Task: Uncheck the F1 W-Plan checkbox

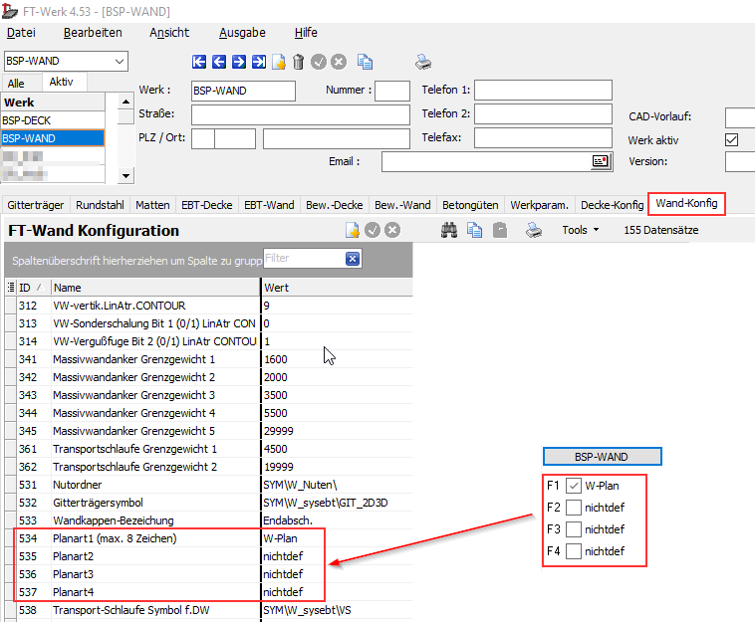Action: click(574, 487)
